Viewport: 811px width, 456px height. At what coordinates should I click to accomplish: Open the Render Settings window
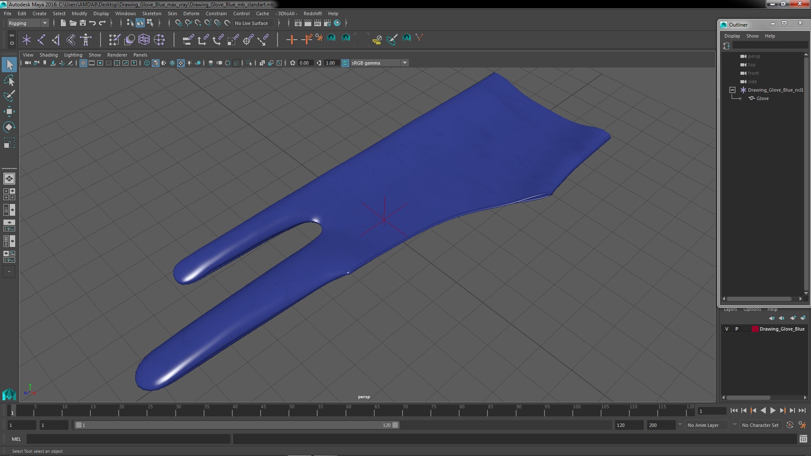coord(327,23)
